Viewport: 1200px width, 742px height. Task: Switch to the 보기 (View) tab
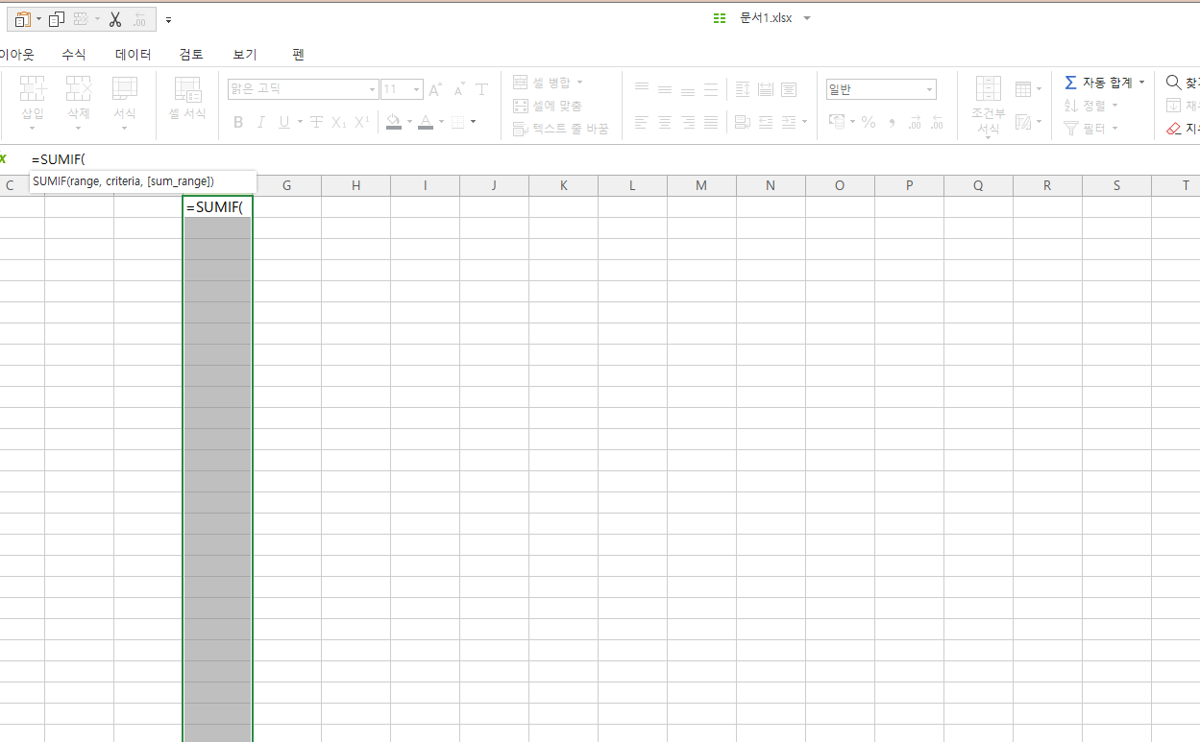coord(245,55)
